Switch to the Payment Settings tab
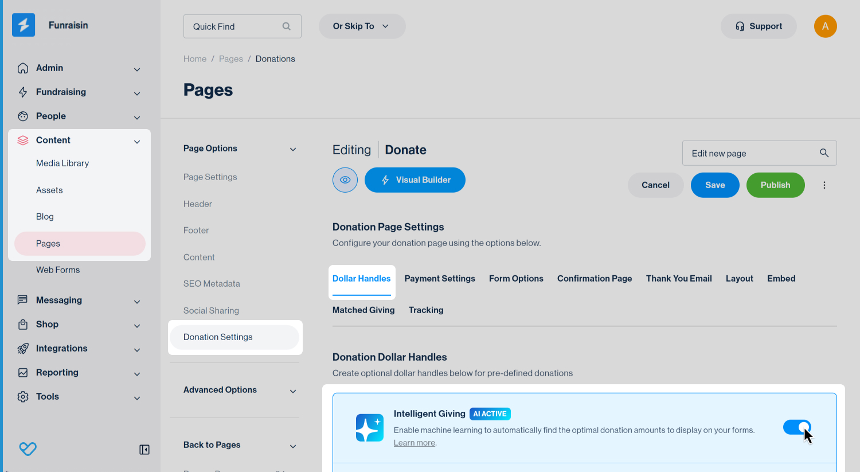 440,279
